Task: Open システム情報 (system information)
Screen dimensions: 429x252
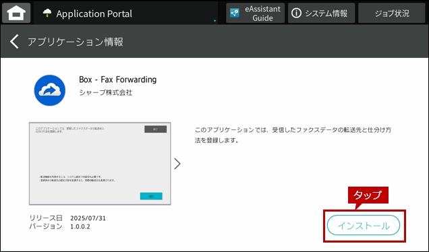Action: point(321,13)
